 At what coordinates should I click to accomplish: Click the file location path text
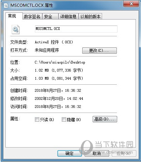(x=60, y=62)
